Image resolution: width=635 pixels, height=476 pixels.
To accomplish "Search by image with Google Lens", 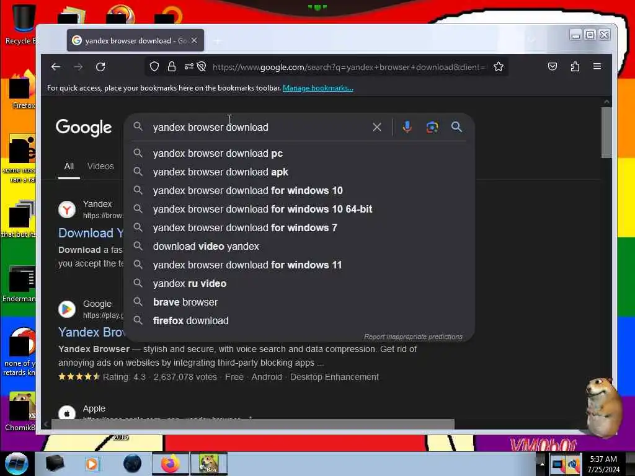I will point(432,127).
